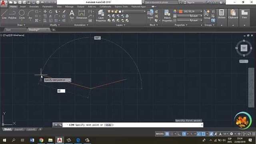This screenshot has width=256, height=144.
Task: Click the Copy tool icon
Action: (45, 16)
